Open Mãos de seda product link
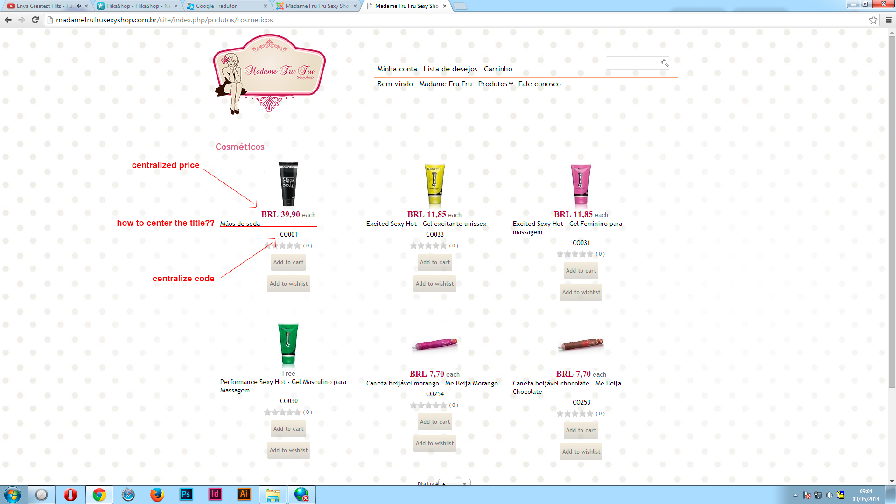This screenshot has height=504, width=896. point(240,224)
